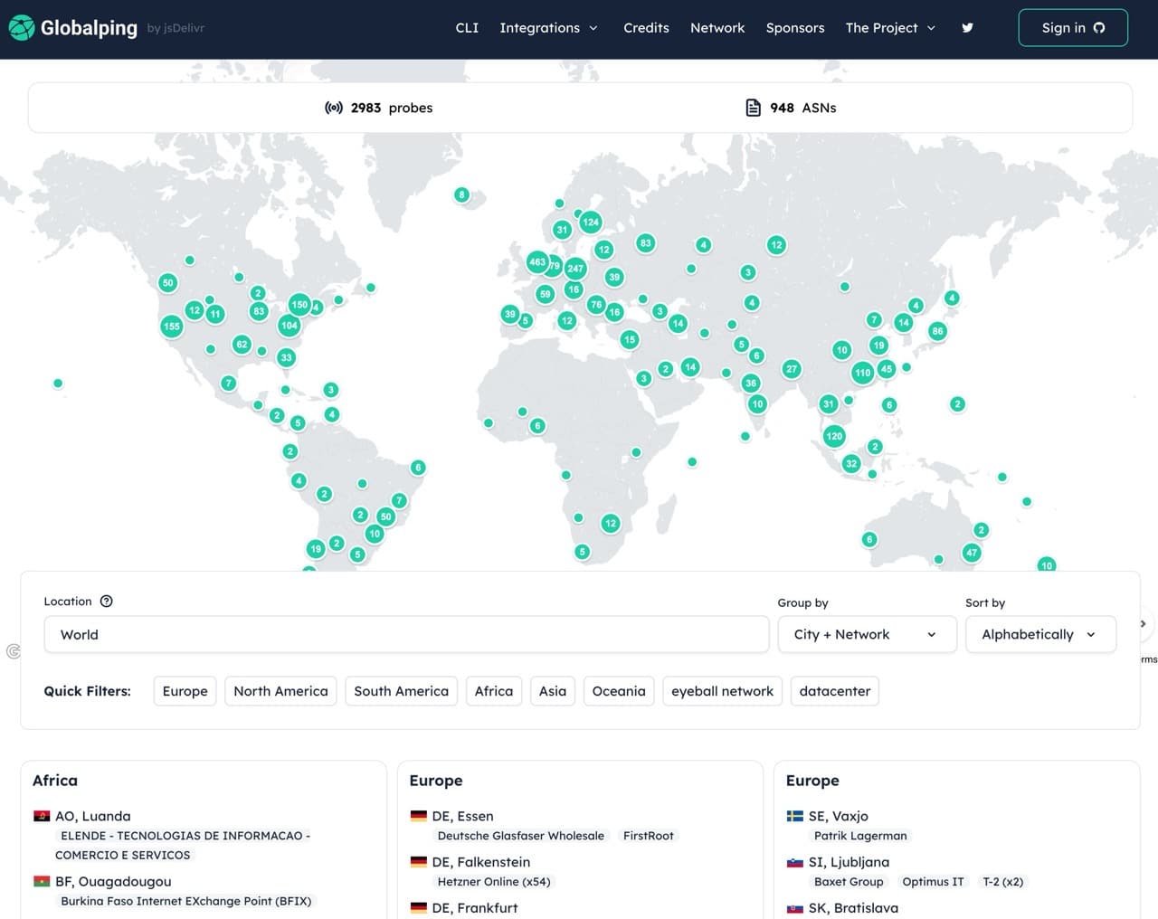Click the Globalping logo icon
Viewport: 1158px width, 919px height.
[x=22, y=28]
